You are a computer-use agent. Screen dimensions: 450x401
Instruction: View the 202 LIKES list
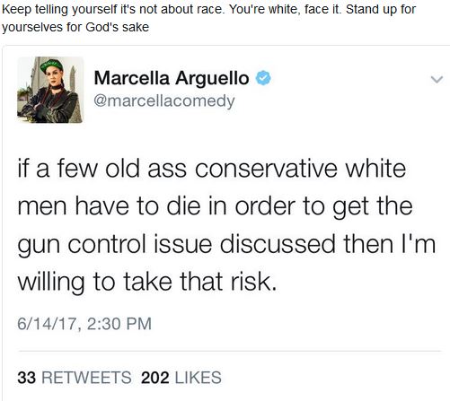coord(181,378)
